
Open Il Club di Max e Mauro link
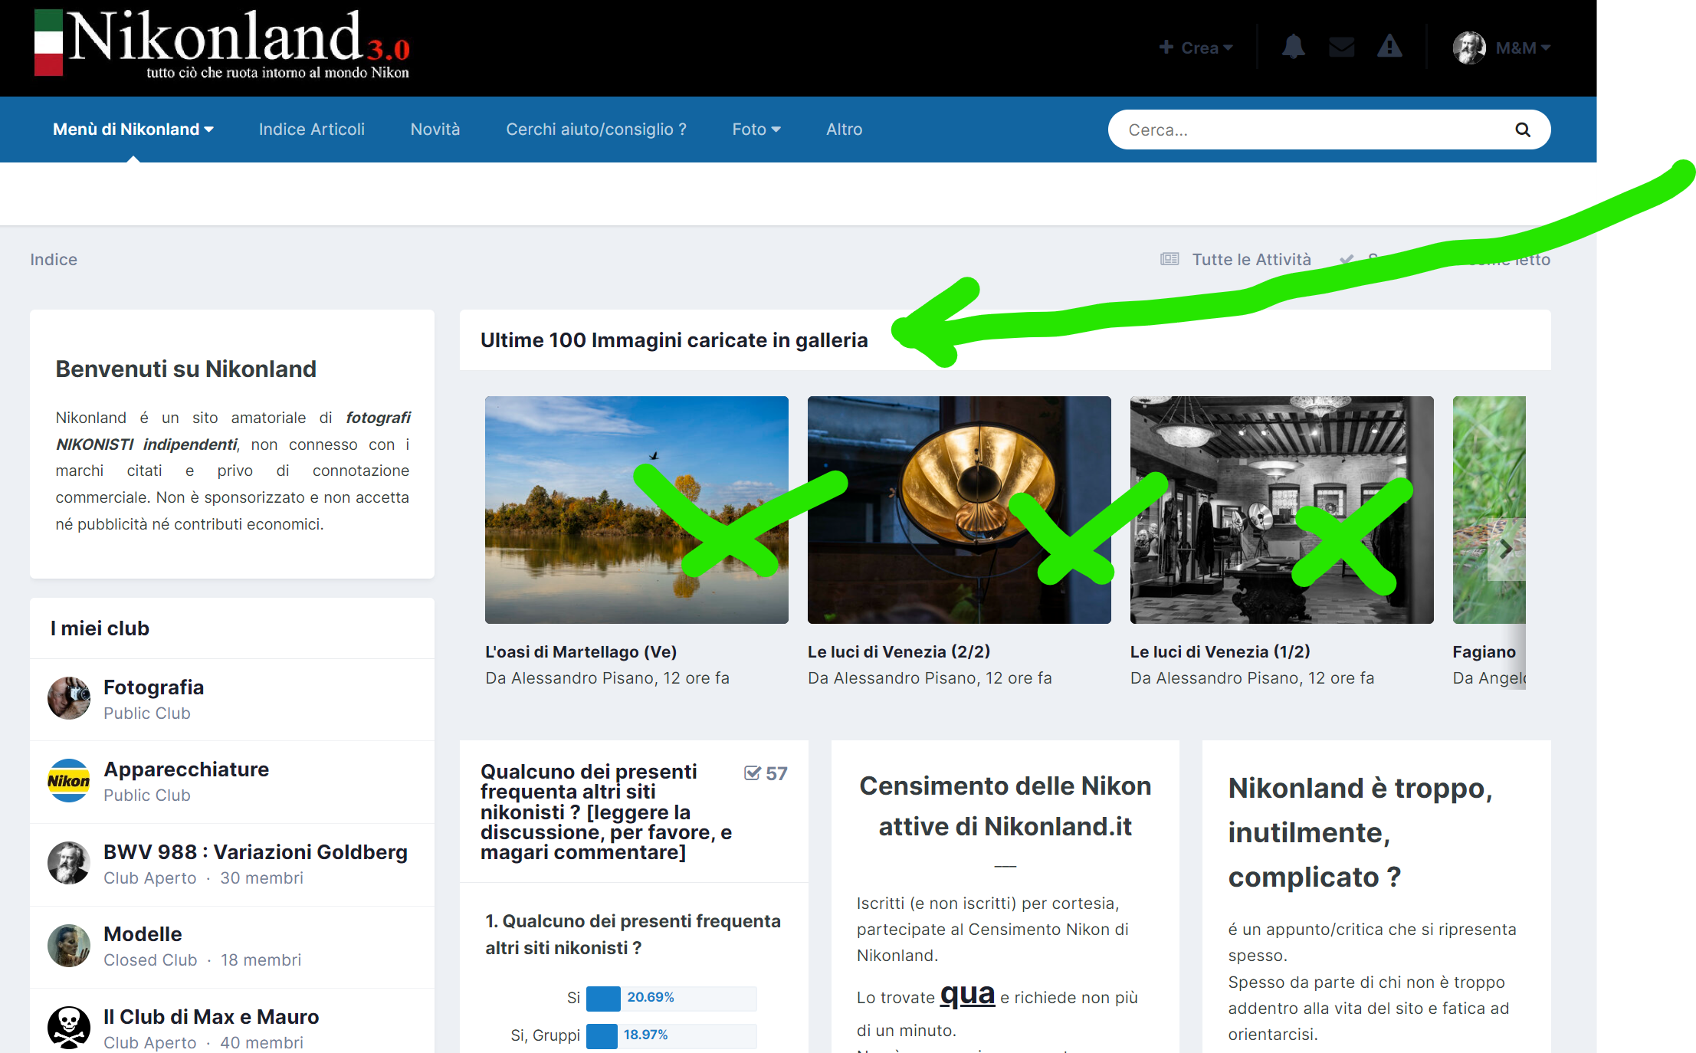[x=212, y=1017]
